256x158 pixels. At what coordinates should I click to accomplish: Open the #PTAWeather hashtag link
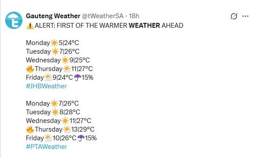46,147
